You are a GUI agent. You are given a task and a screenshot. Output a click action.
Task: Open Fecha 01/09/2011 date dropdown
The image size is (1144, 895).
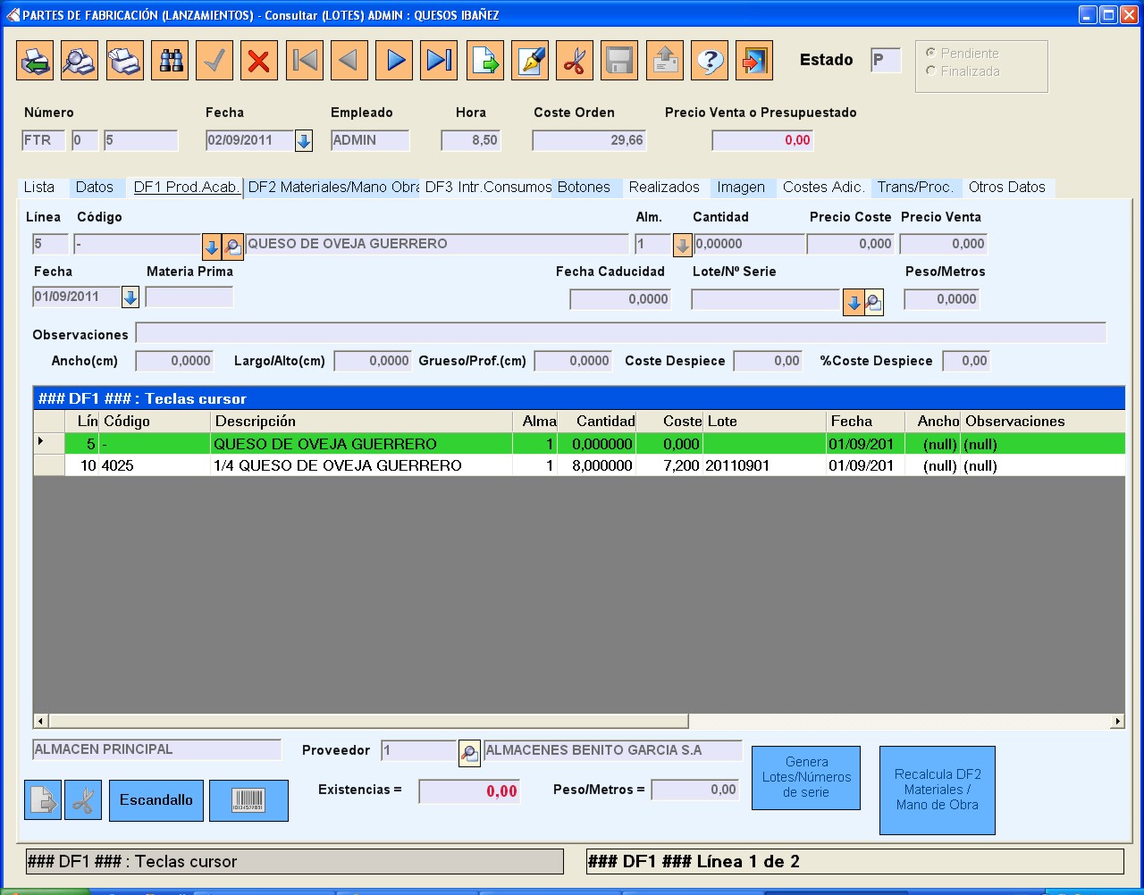point(130,297)
